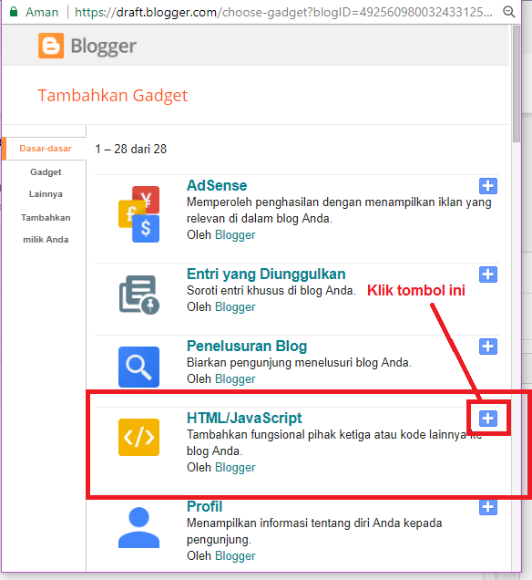The height and width of the screenshot is (580, 532).
Task: Click the HTML/JavaScript code bracket icon
Action: point(138,437)
